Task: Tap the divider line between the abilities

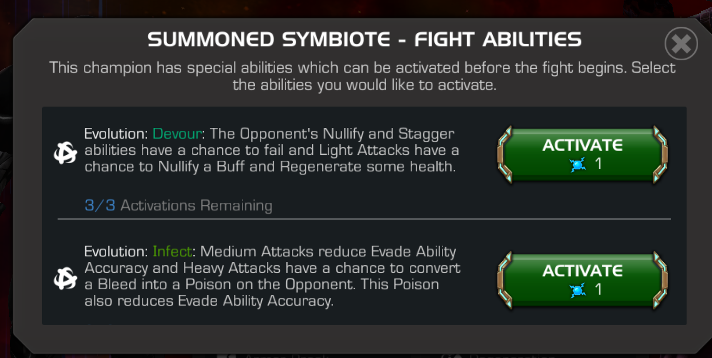Action: click(x=364, y=219)
